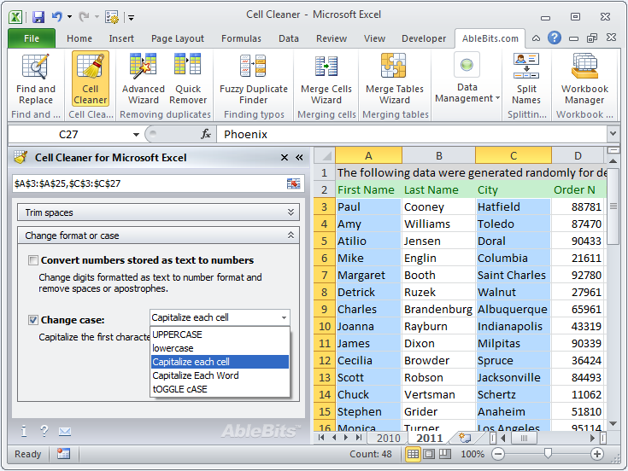Click the macro recording icon in status bar
The width and height of the screenshot is (628, 471).
pos(63,454)
